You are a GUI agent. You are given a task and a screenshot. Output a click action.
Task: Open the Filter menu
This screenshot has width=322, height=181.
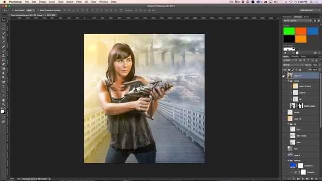point(79,2)
